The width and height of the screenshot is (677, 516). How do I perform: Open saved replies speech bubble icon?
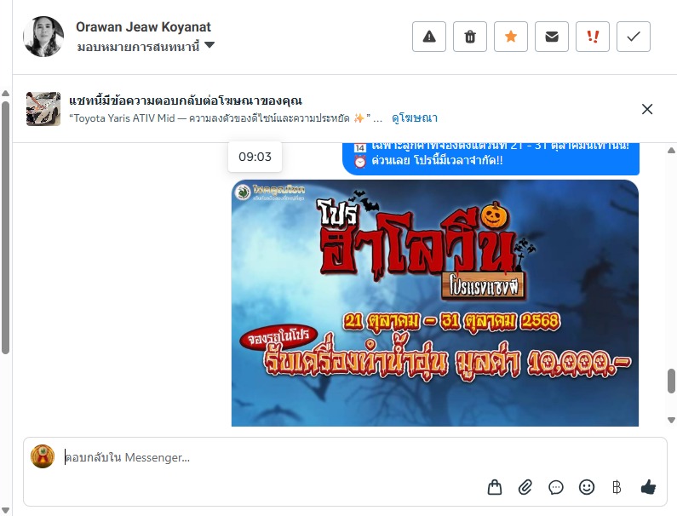[556, 487]
